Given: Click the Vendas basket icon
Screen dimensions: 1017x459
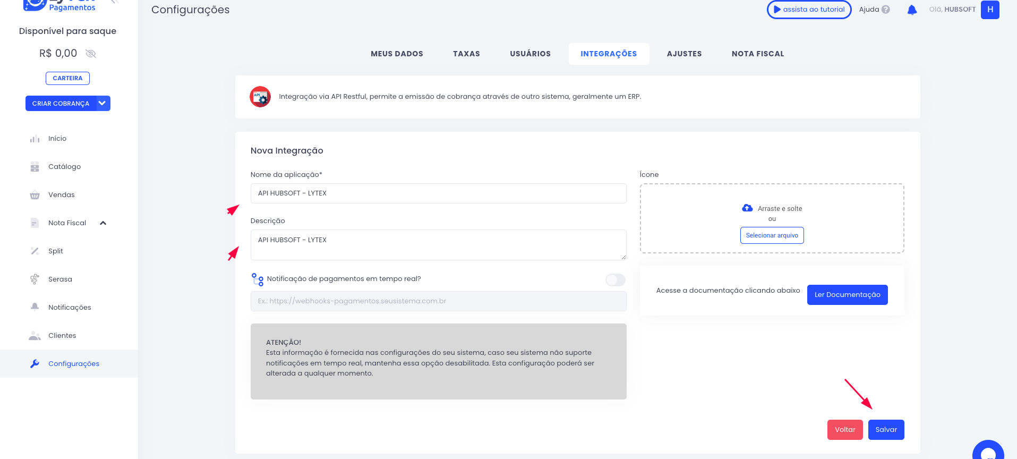Looking at the screenshot, I should pyautogui.click(x=35, y=195).
